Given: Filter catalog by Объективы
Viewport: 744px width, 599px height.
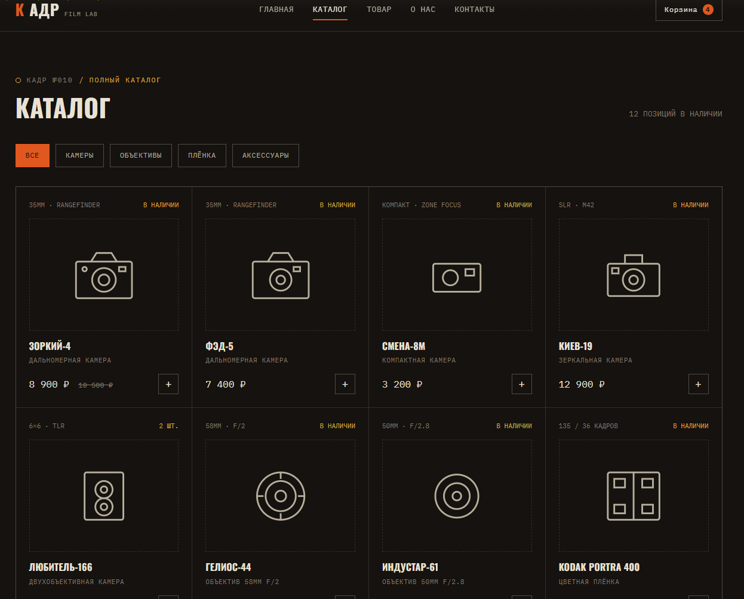Looking at the screenshot, I should (141, 155).
